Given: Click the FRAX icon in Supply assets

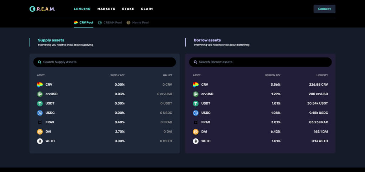Looking at the screenshot, I should coord(40,122).
